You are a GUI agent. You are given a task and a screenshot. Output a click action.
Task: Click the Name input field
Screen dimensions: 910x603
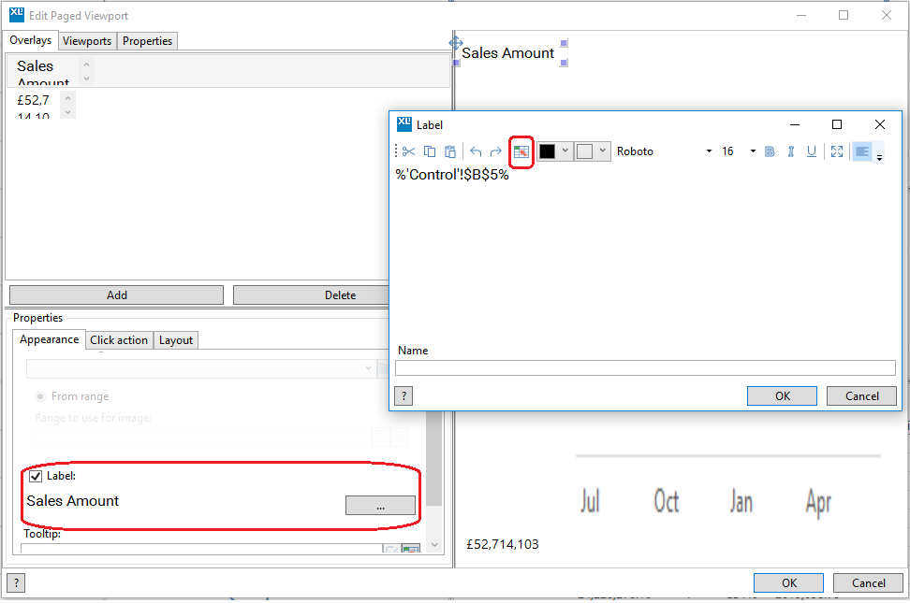click(x=645, y=368)
